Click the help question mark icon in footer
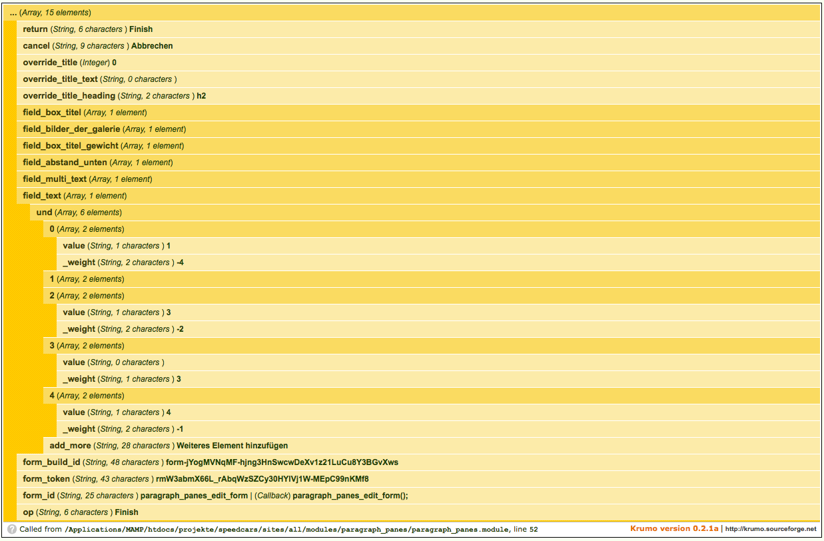This screenshot has width=824, height=541. (11, 530)
